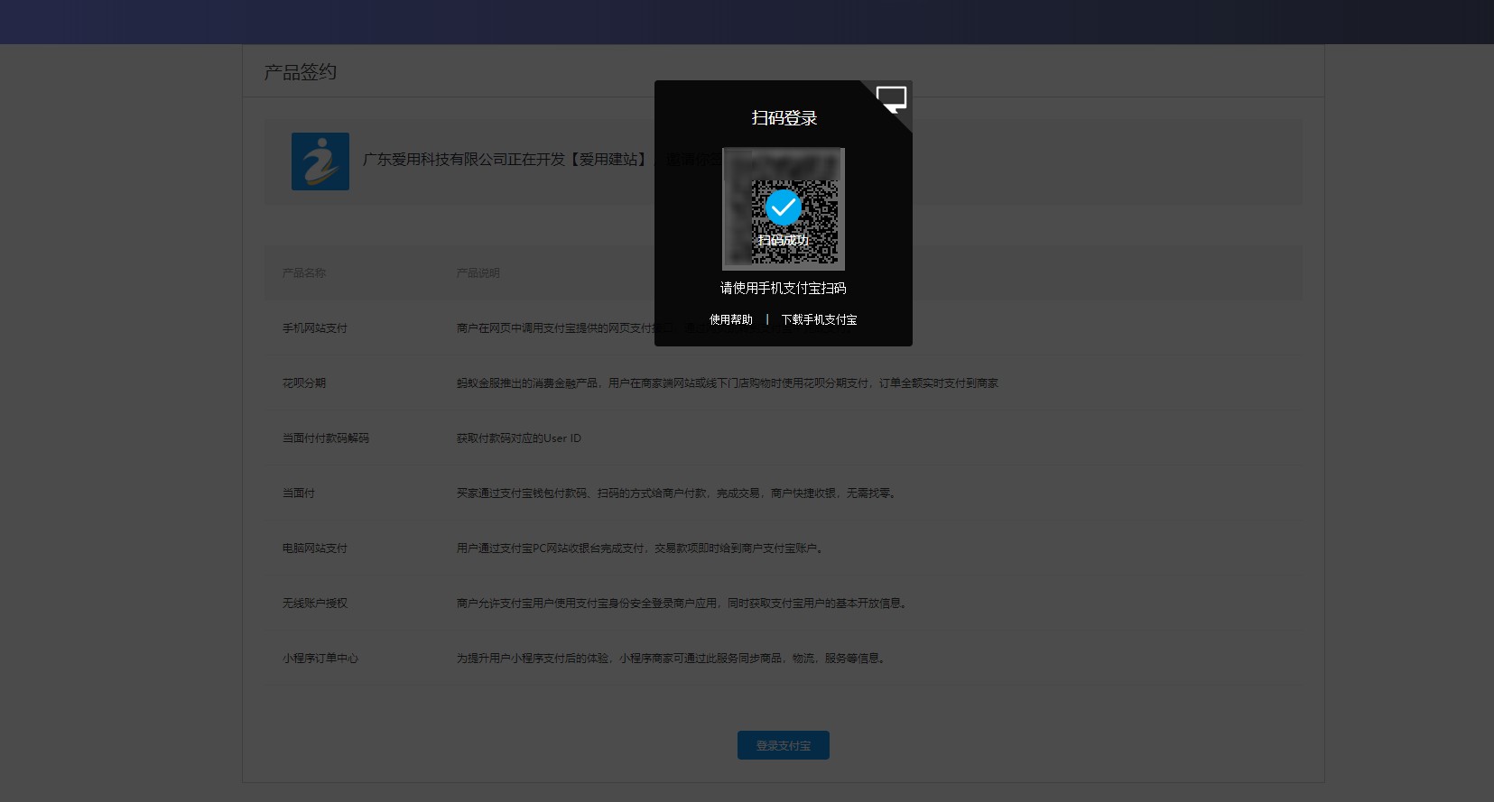Click the 小程序订单中心 description text
The height and width of the screenshot is (802, 1494).
pos(672,659)
